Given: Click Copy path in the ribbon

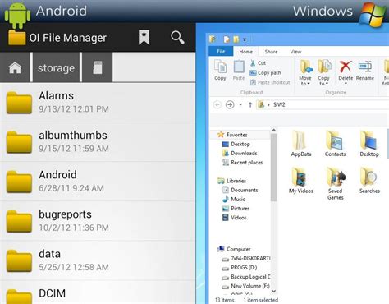Looking at the screenshot, I should coord(265,72).
